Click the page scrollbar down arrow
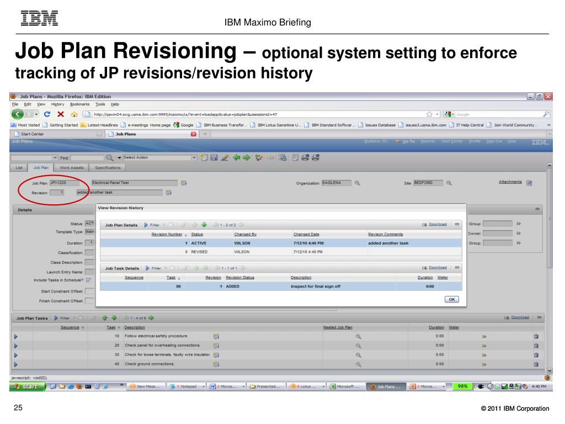 [550, 370]
